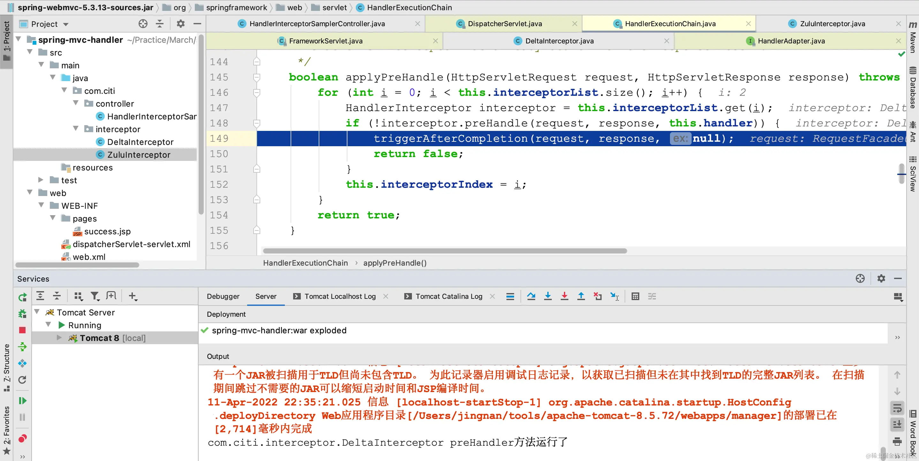Screen dimensions: 919x461
Task: Click the deploy all icon in Services sidebar
Action: [x=22, y=346]
